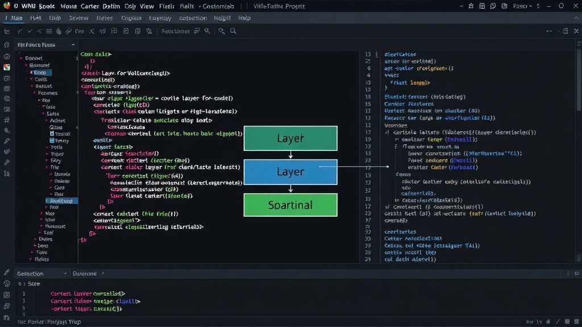Click the copy pane icon beside editor close
Screen dimensions: 582x327
click(x=566, y=31)
